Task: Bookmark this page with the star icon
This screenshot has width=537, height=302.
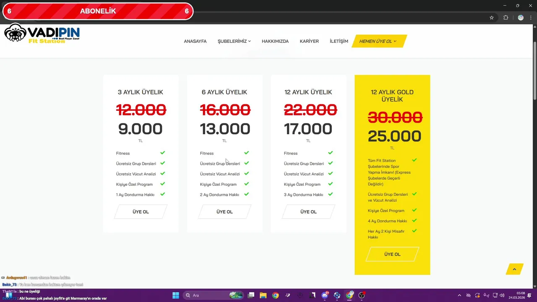Action: click(x=492, y=18)
